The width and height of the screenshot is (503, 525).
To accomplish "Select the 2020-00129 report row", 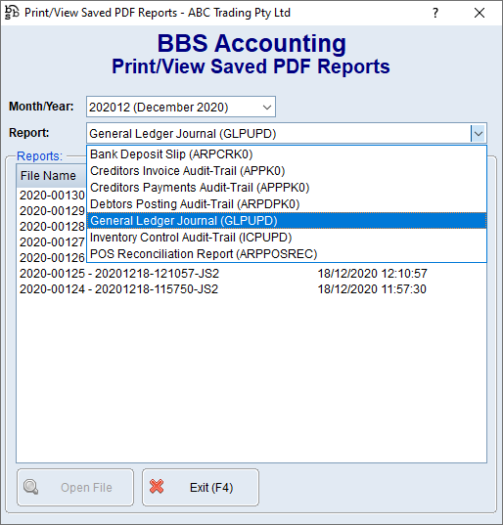I will [x=52, y=211].
